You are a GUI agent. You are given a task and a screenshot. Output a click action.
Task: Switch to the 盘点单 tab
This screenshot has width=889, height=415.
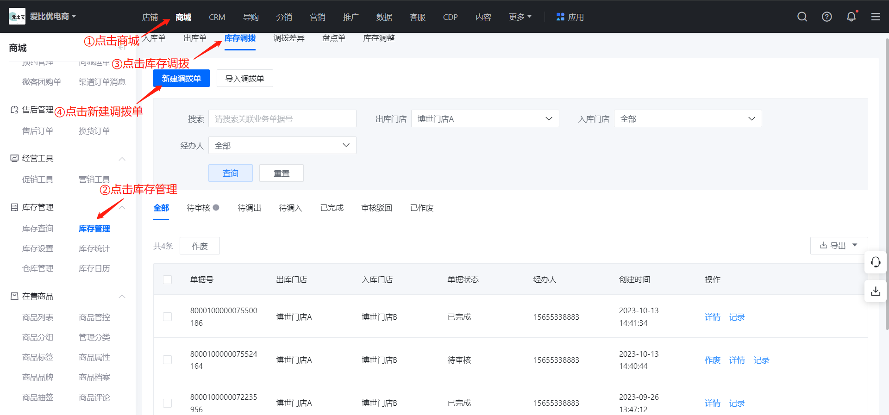(x=334, y=38)
